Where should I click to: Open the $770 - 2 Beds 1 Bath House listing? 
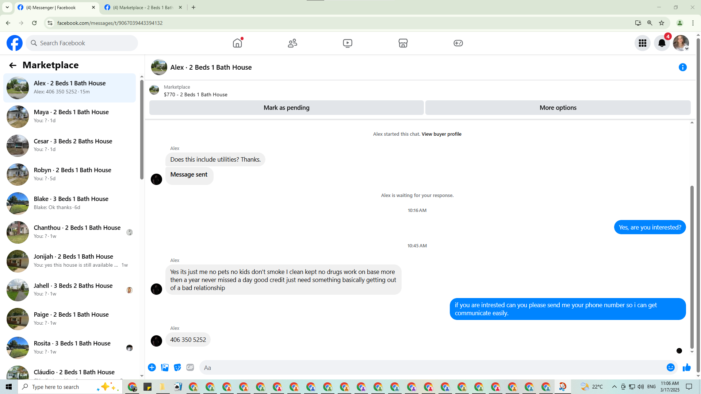195,94
